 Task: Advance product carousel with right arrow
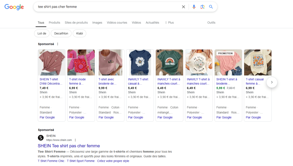click(272, 82)
